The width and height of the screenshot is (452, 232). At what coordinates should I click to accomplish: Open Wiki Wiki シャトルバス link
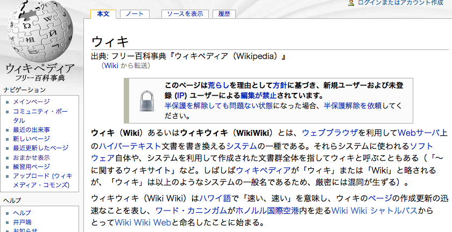pos(375,211)
